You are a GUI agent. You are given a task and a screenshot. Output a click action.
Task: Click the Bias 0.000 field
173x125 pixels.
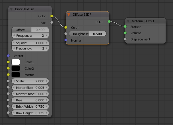coord(30,100)
